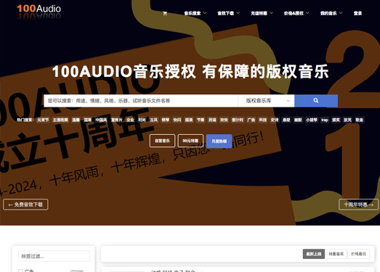Image resolution: width=380 pixels, height=272 pixels.
Task: Select the 民谣 hot search tag
Action: (x=212, y=120)
